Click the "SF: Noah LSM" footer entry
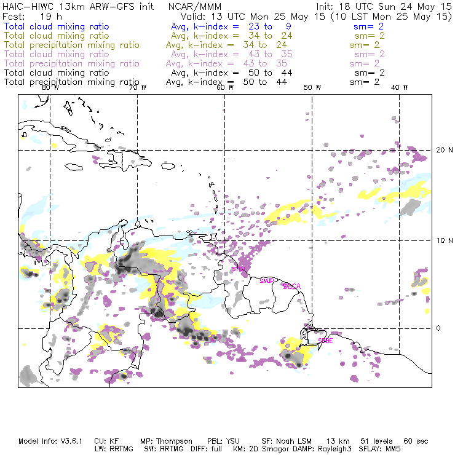455x455 pixels. click(x=287, y=441)
